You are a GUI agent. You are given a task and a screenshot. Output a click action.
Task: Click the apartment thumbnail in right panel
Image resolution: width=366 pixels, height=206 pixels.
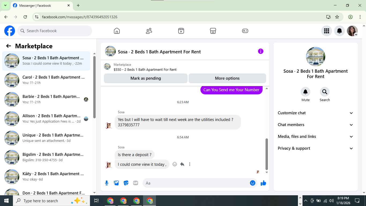316,57
